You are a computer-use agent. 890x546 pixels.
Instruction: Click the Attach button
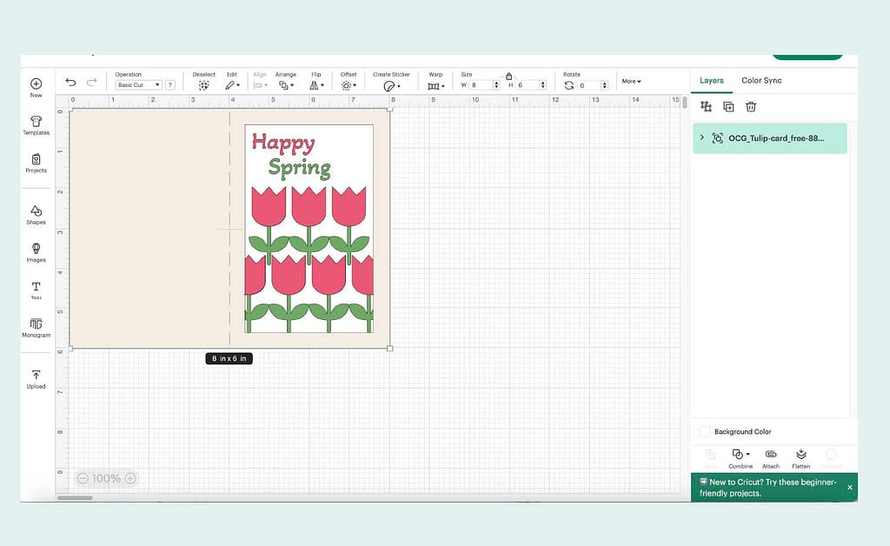[x=770, y=459]
